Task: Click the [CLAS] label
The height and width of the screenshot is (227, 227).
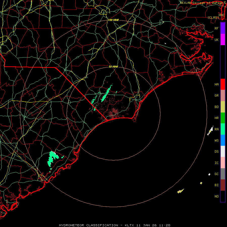Action: pos(213,17)
